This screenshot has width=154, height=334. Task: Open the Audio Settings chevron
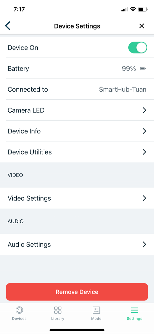tap(144, 244)
